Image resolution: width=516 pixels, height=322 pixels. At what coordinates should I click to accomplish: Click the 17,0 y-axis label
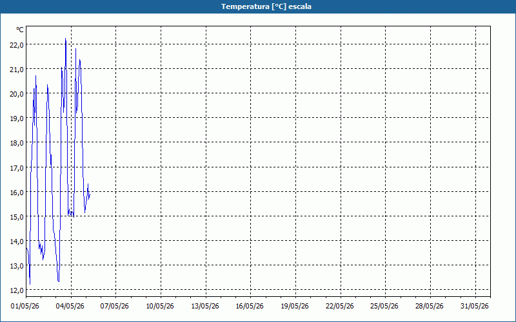(17, 168)
